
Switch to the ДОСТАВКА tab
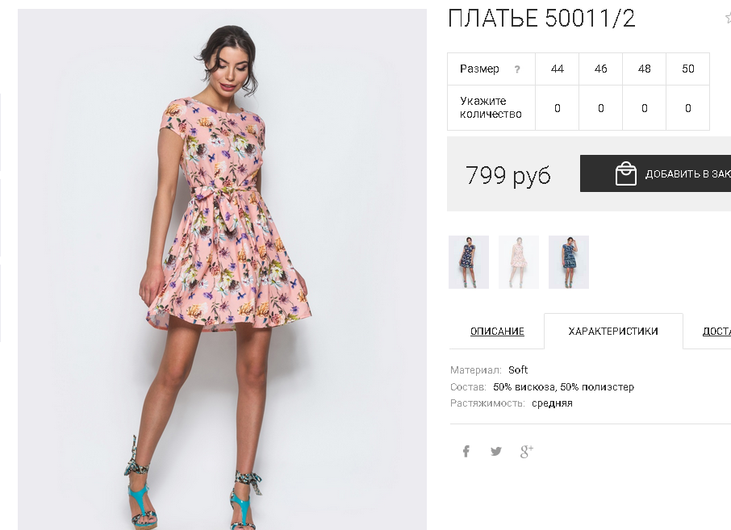coord(716,331)
